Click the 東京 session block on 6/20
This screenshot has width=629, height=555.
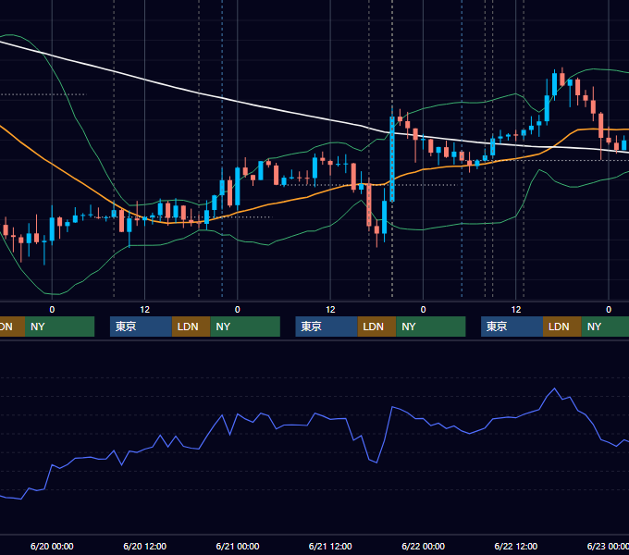[141, 327]
